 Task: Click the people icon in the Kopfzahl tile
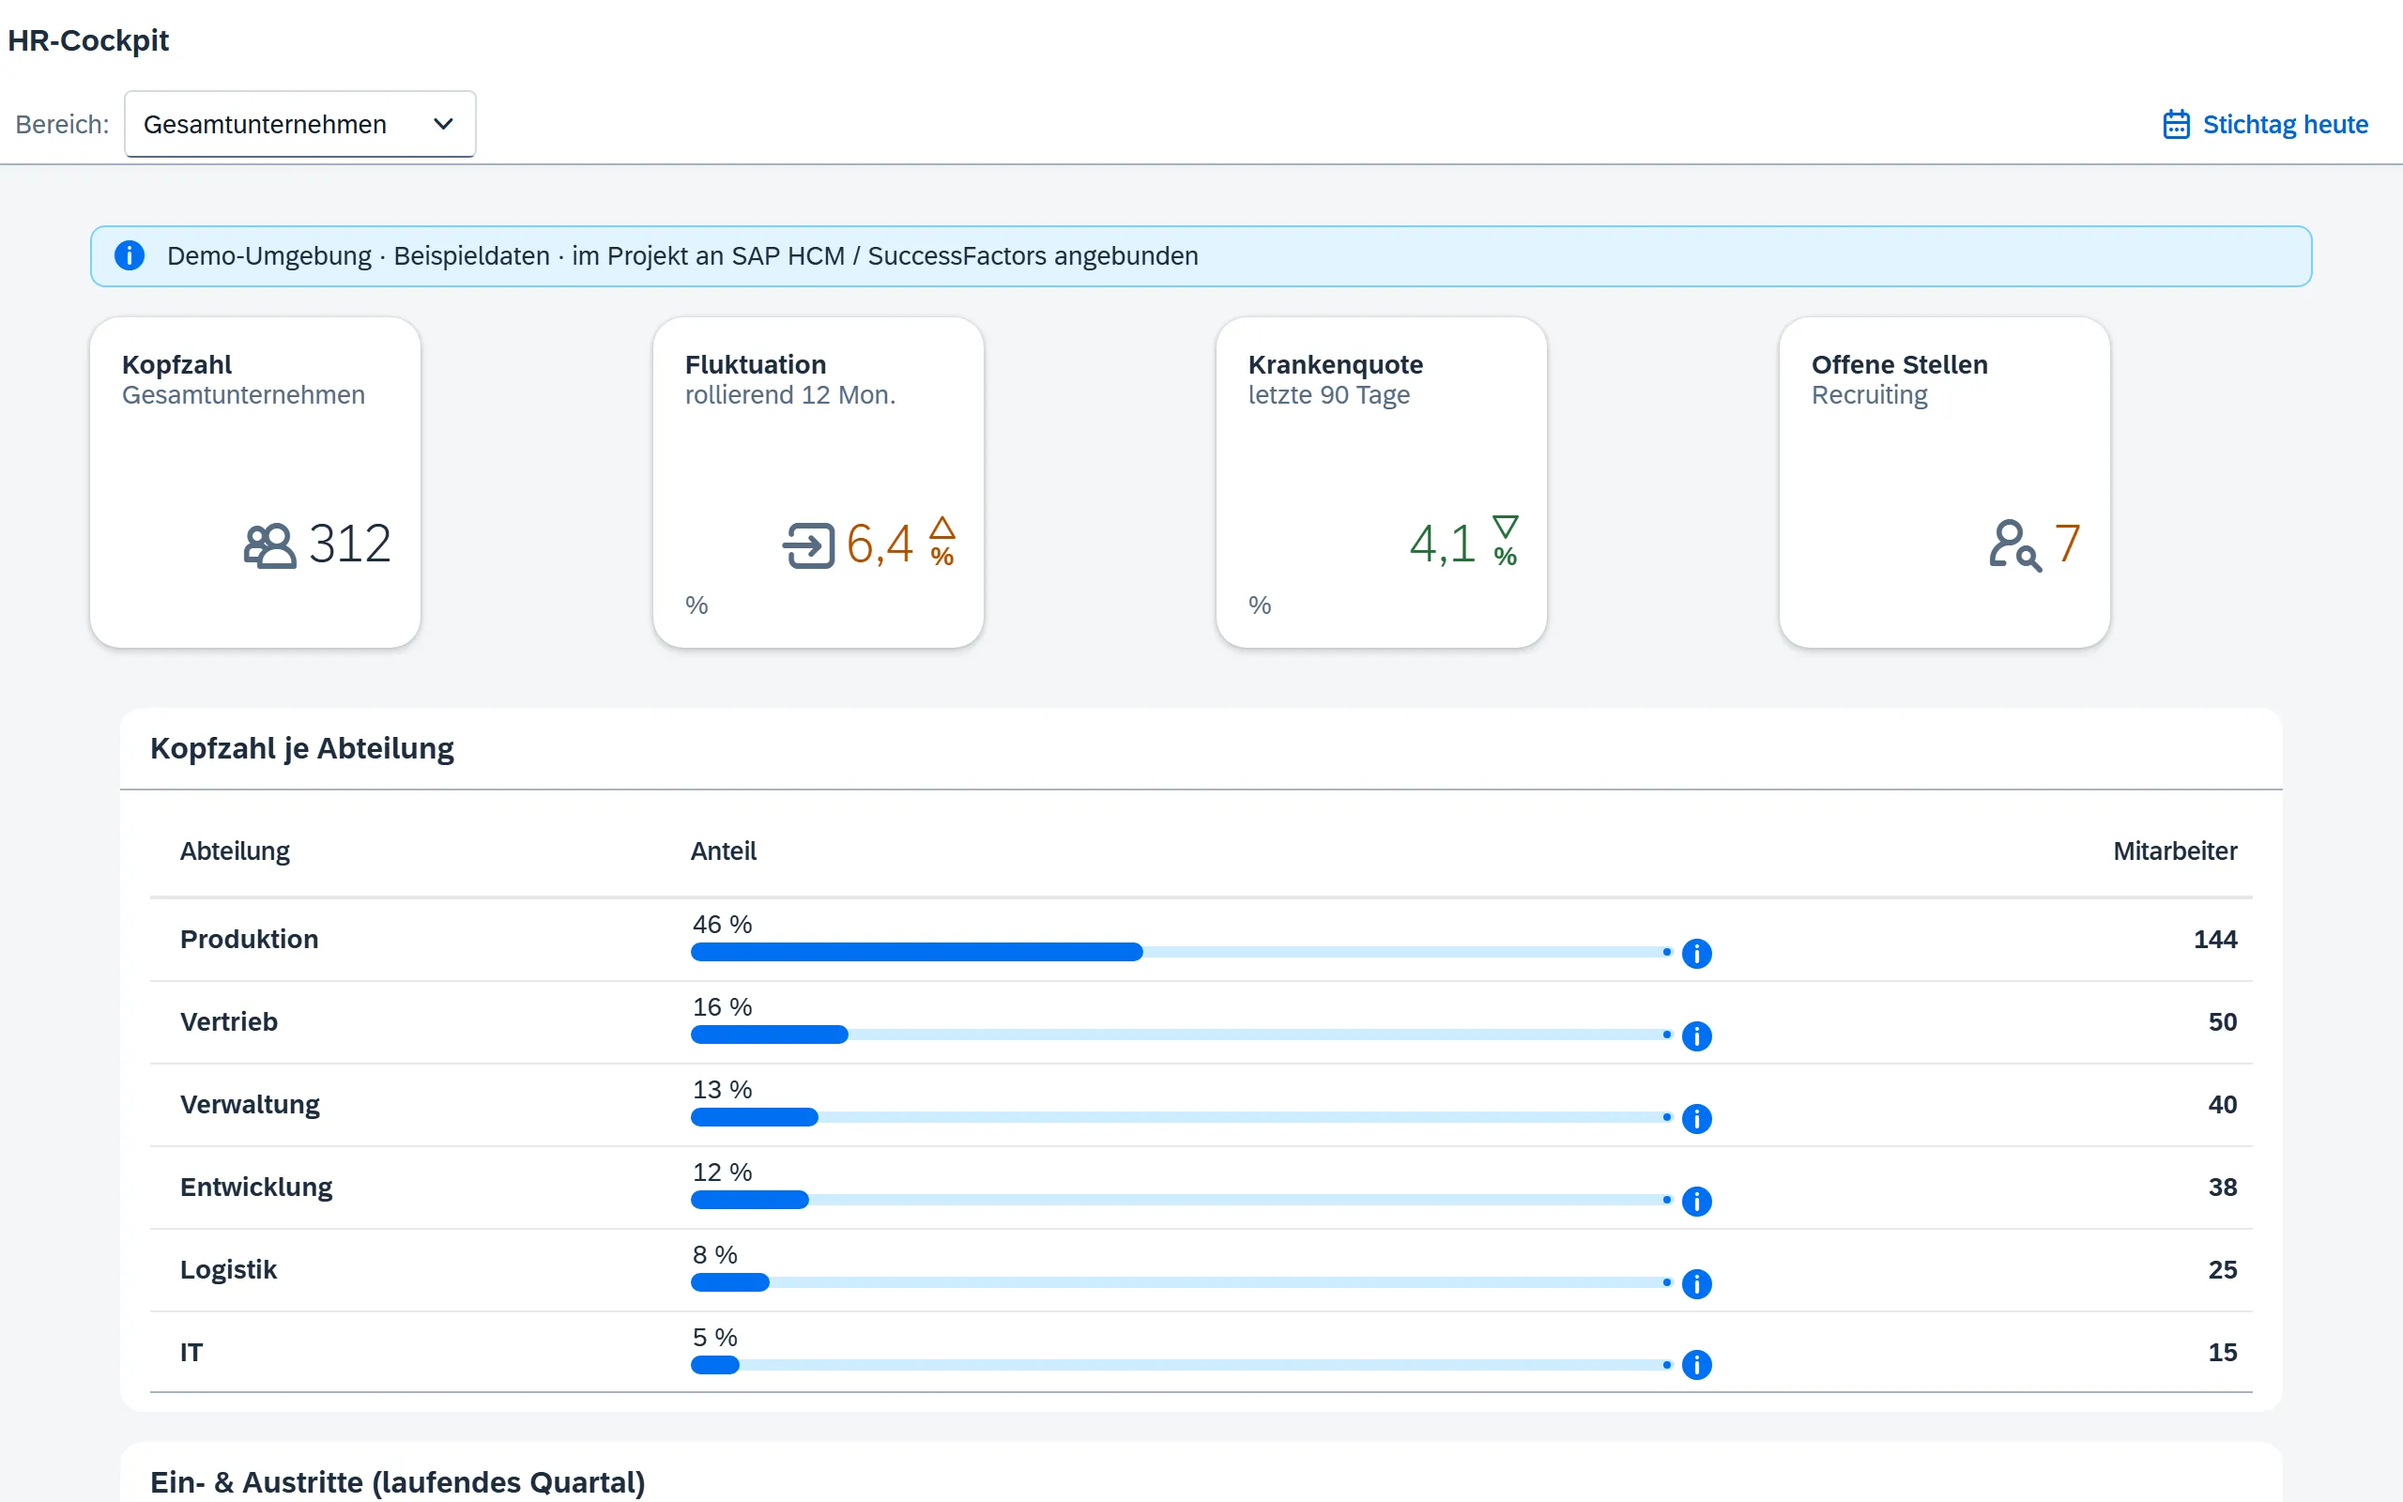tap(270, 545)
